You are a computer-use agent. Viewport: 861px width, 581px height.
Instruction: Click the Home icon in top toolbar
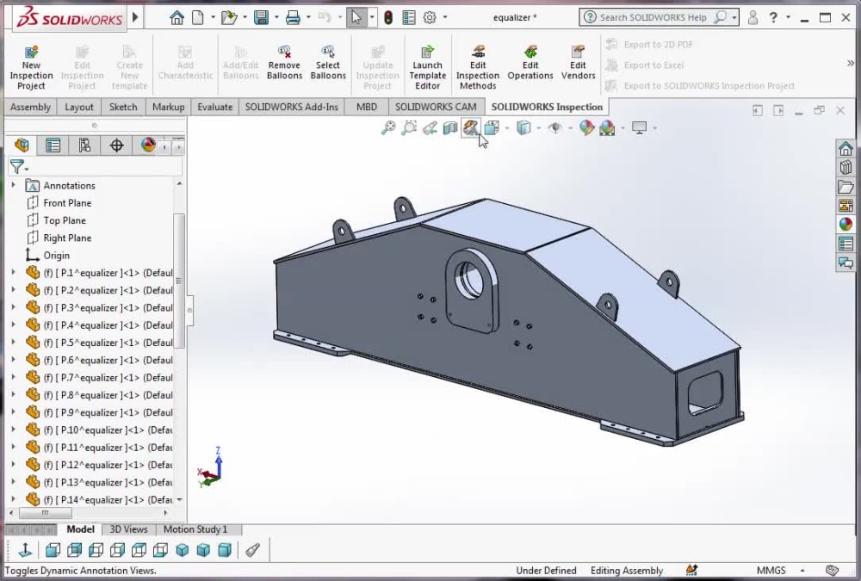tap(177, 17)
